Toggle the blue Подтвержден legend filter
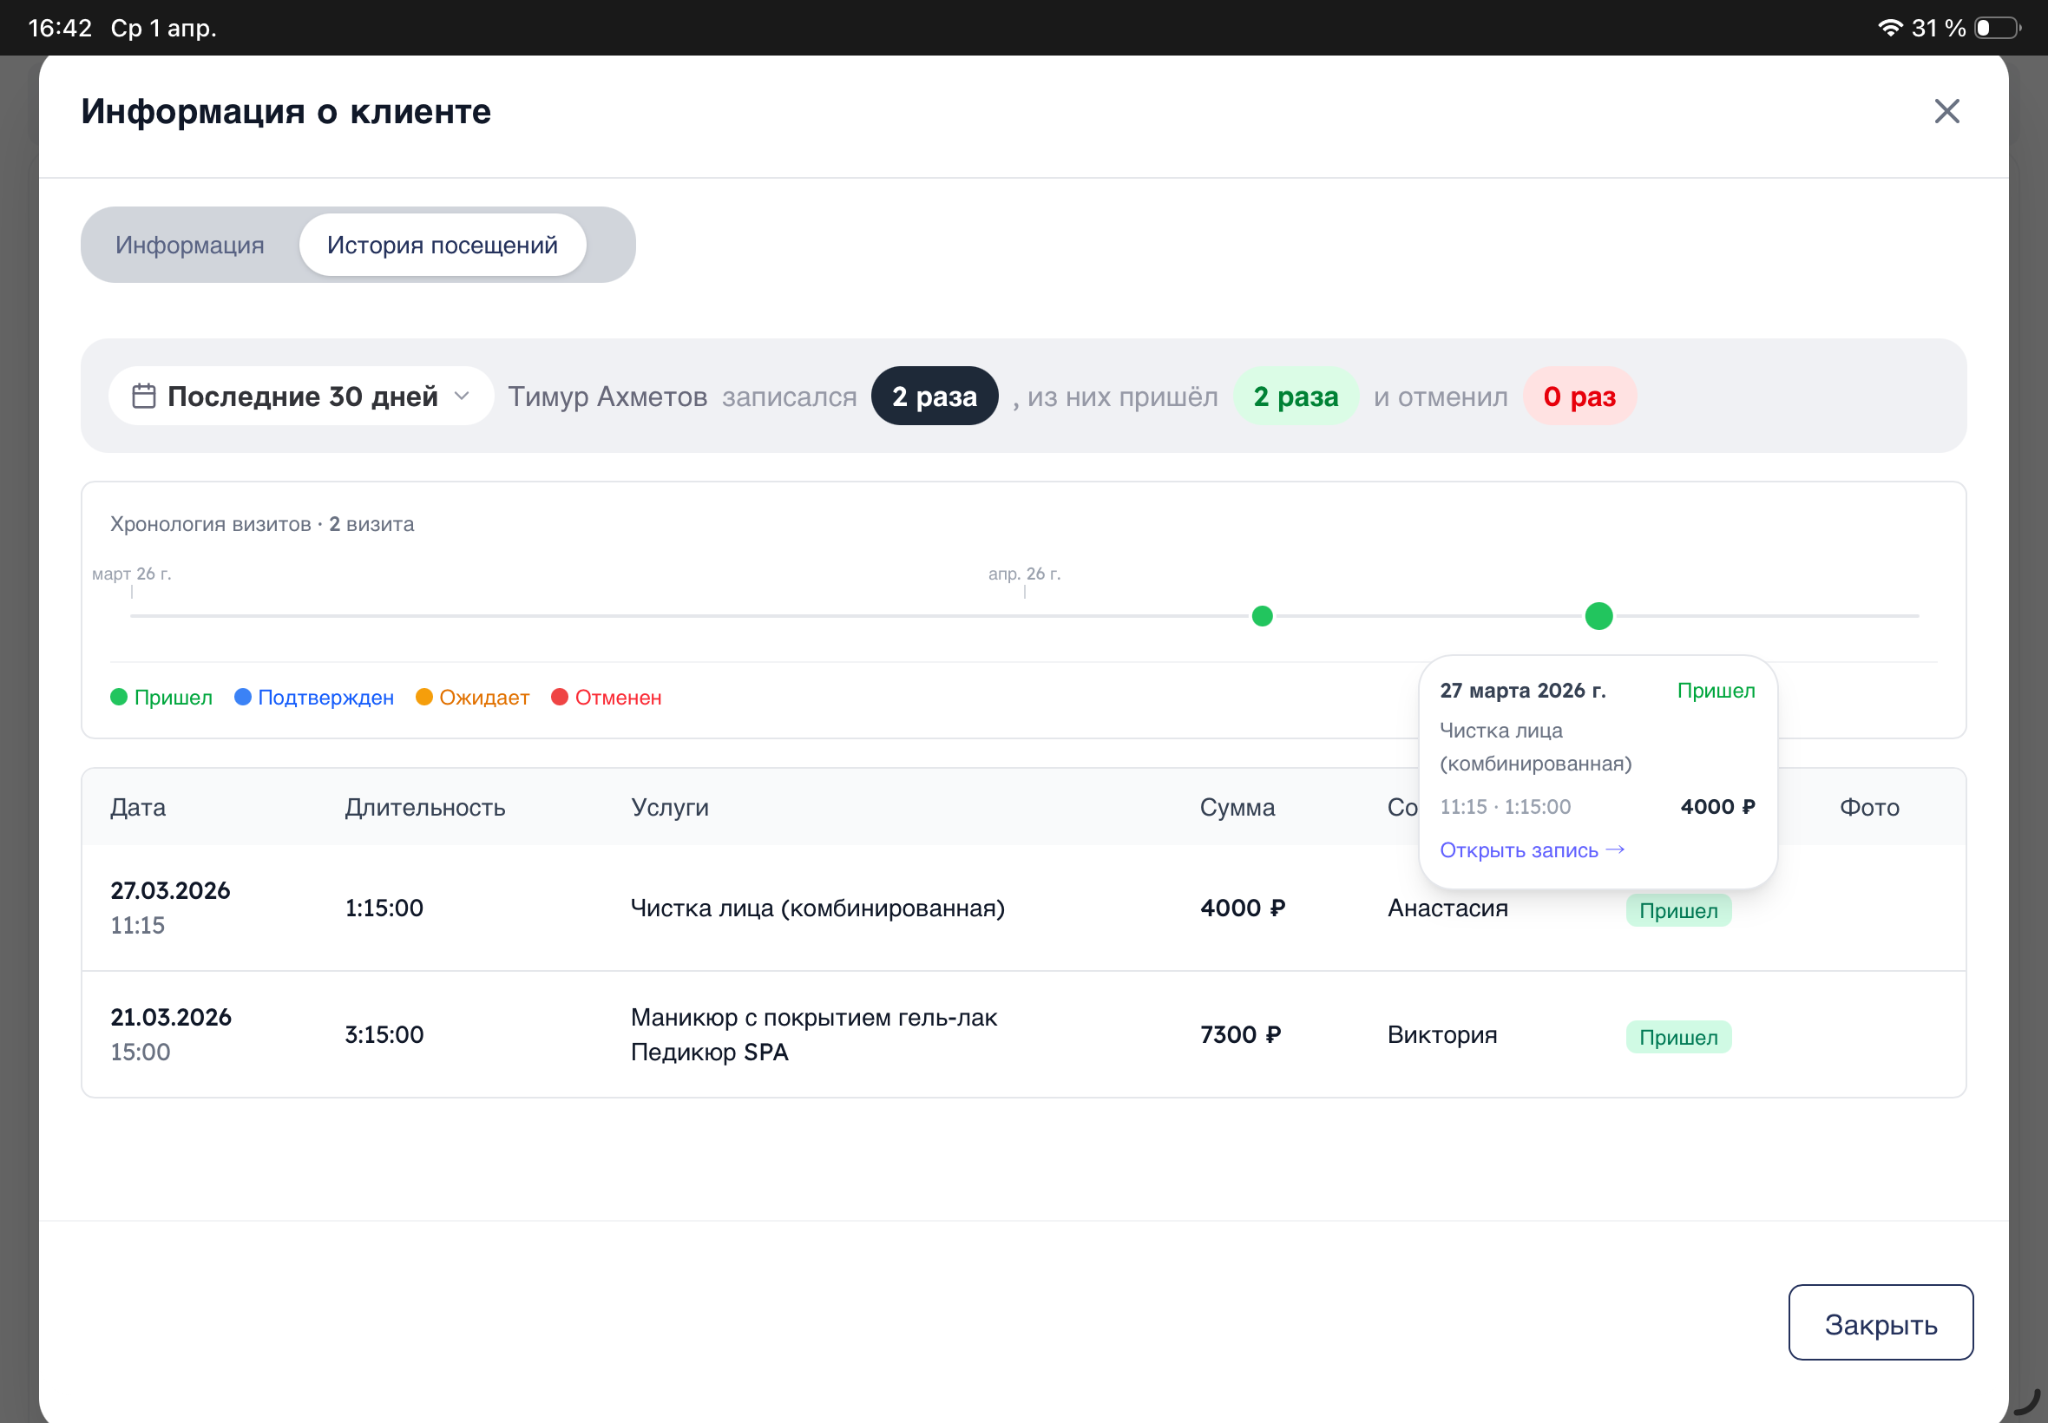2048x1423 pixels. pyautogui.click(x=314, y=698)
